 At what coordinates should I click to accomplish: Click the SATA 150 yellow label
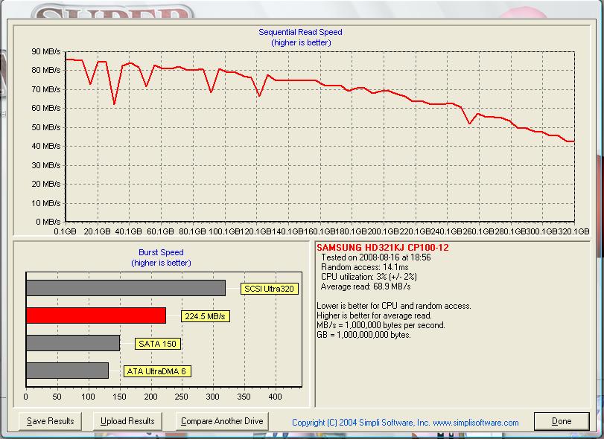[x=159, y=344]
